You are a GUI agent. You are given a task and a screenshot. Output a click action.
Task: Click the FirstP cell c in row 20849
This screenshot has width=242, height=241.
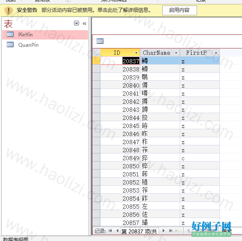click(x=200, y=158)
